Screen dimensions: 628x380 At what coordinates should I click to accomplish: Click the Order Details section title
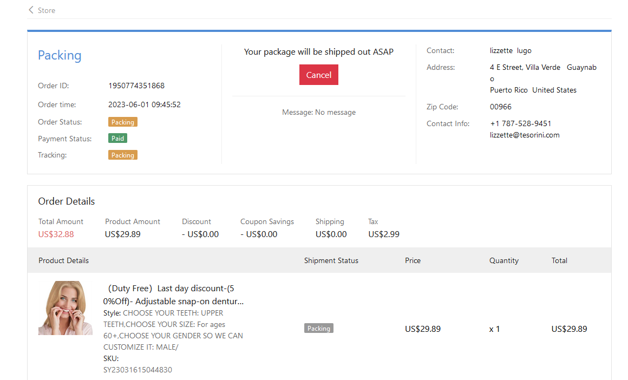click(66, 201)
